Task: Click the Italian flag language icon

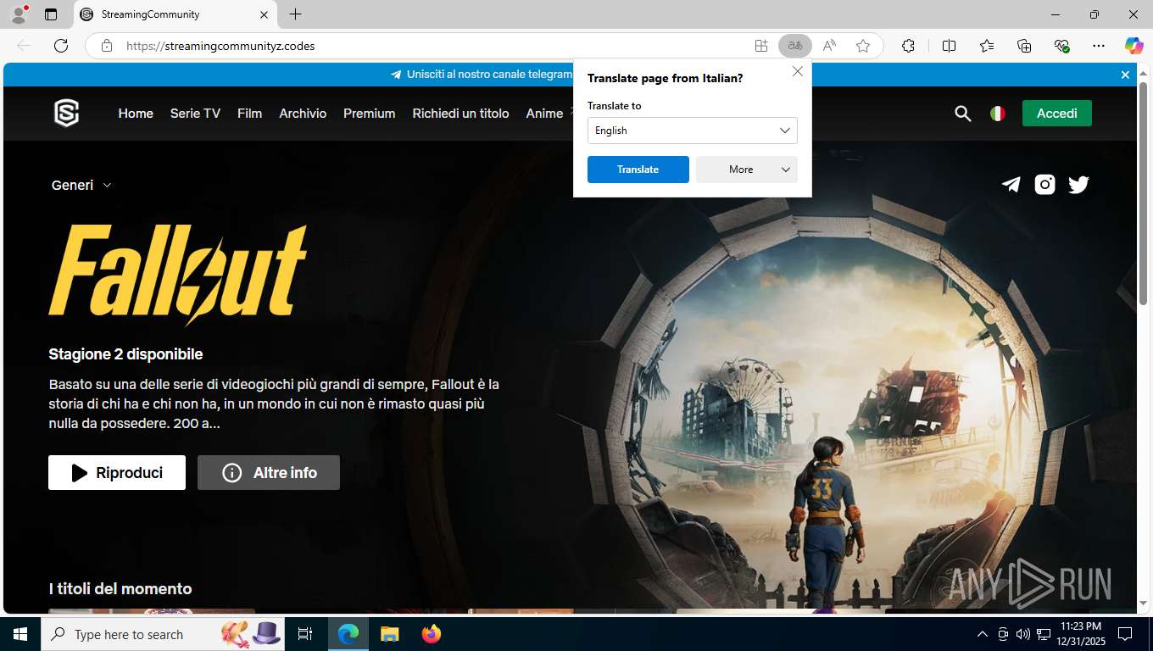Action: 998,113
